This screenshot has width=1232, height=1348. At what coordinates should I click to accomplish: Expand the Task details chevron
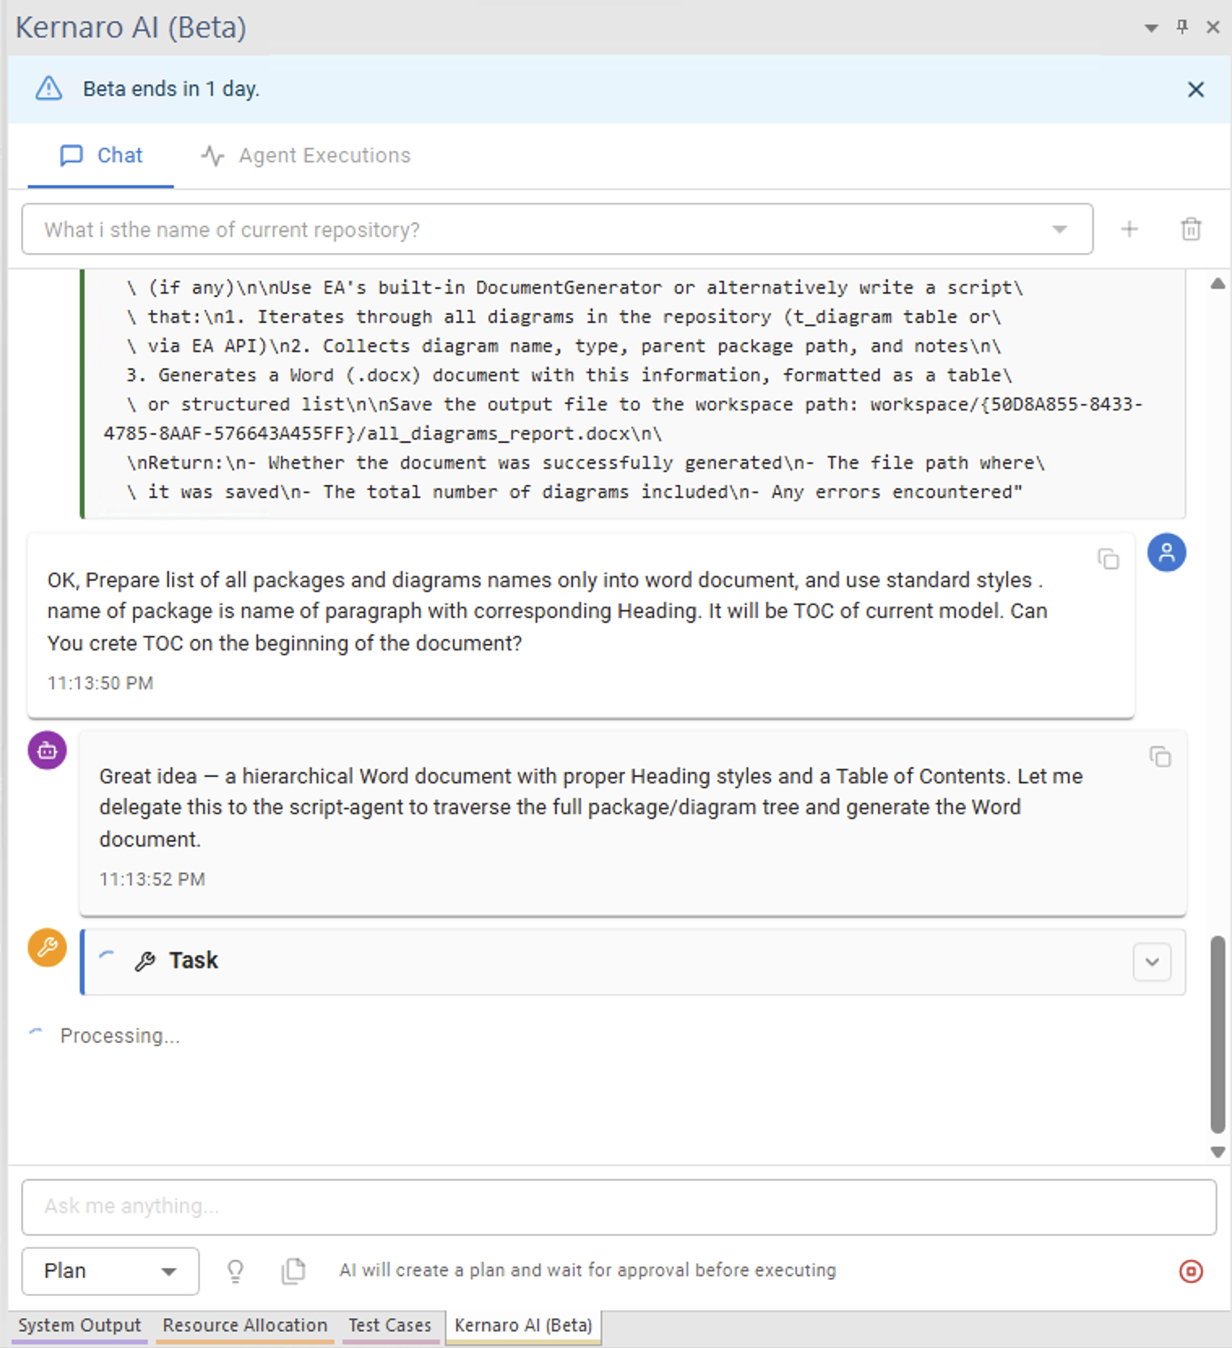coord(1152,962)
